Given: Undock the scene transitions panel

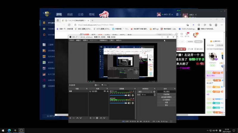Looking at the screenshot, I should 155,89.
